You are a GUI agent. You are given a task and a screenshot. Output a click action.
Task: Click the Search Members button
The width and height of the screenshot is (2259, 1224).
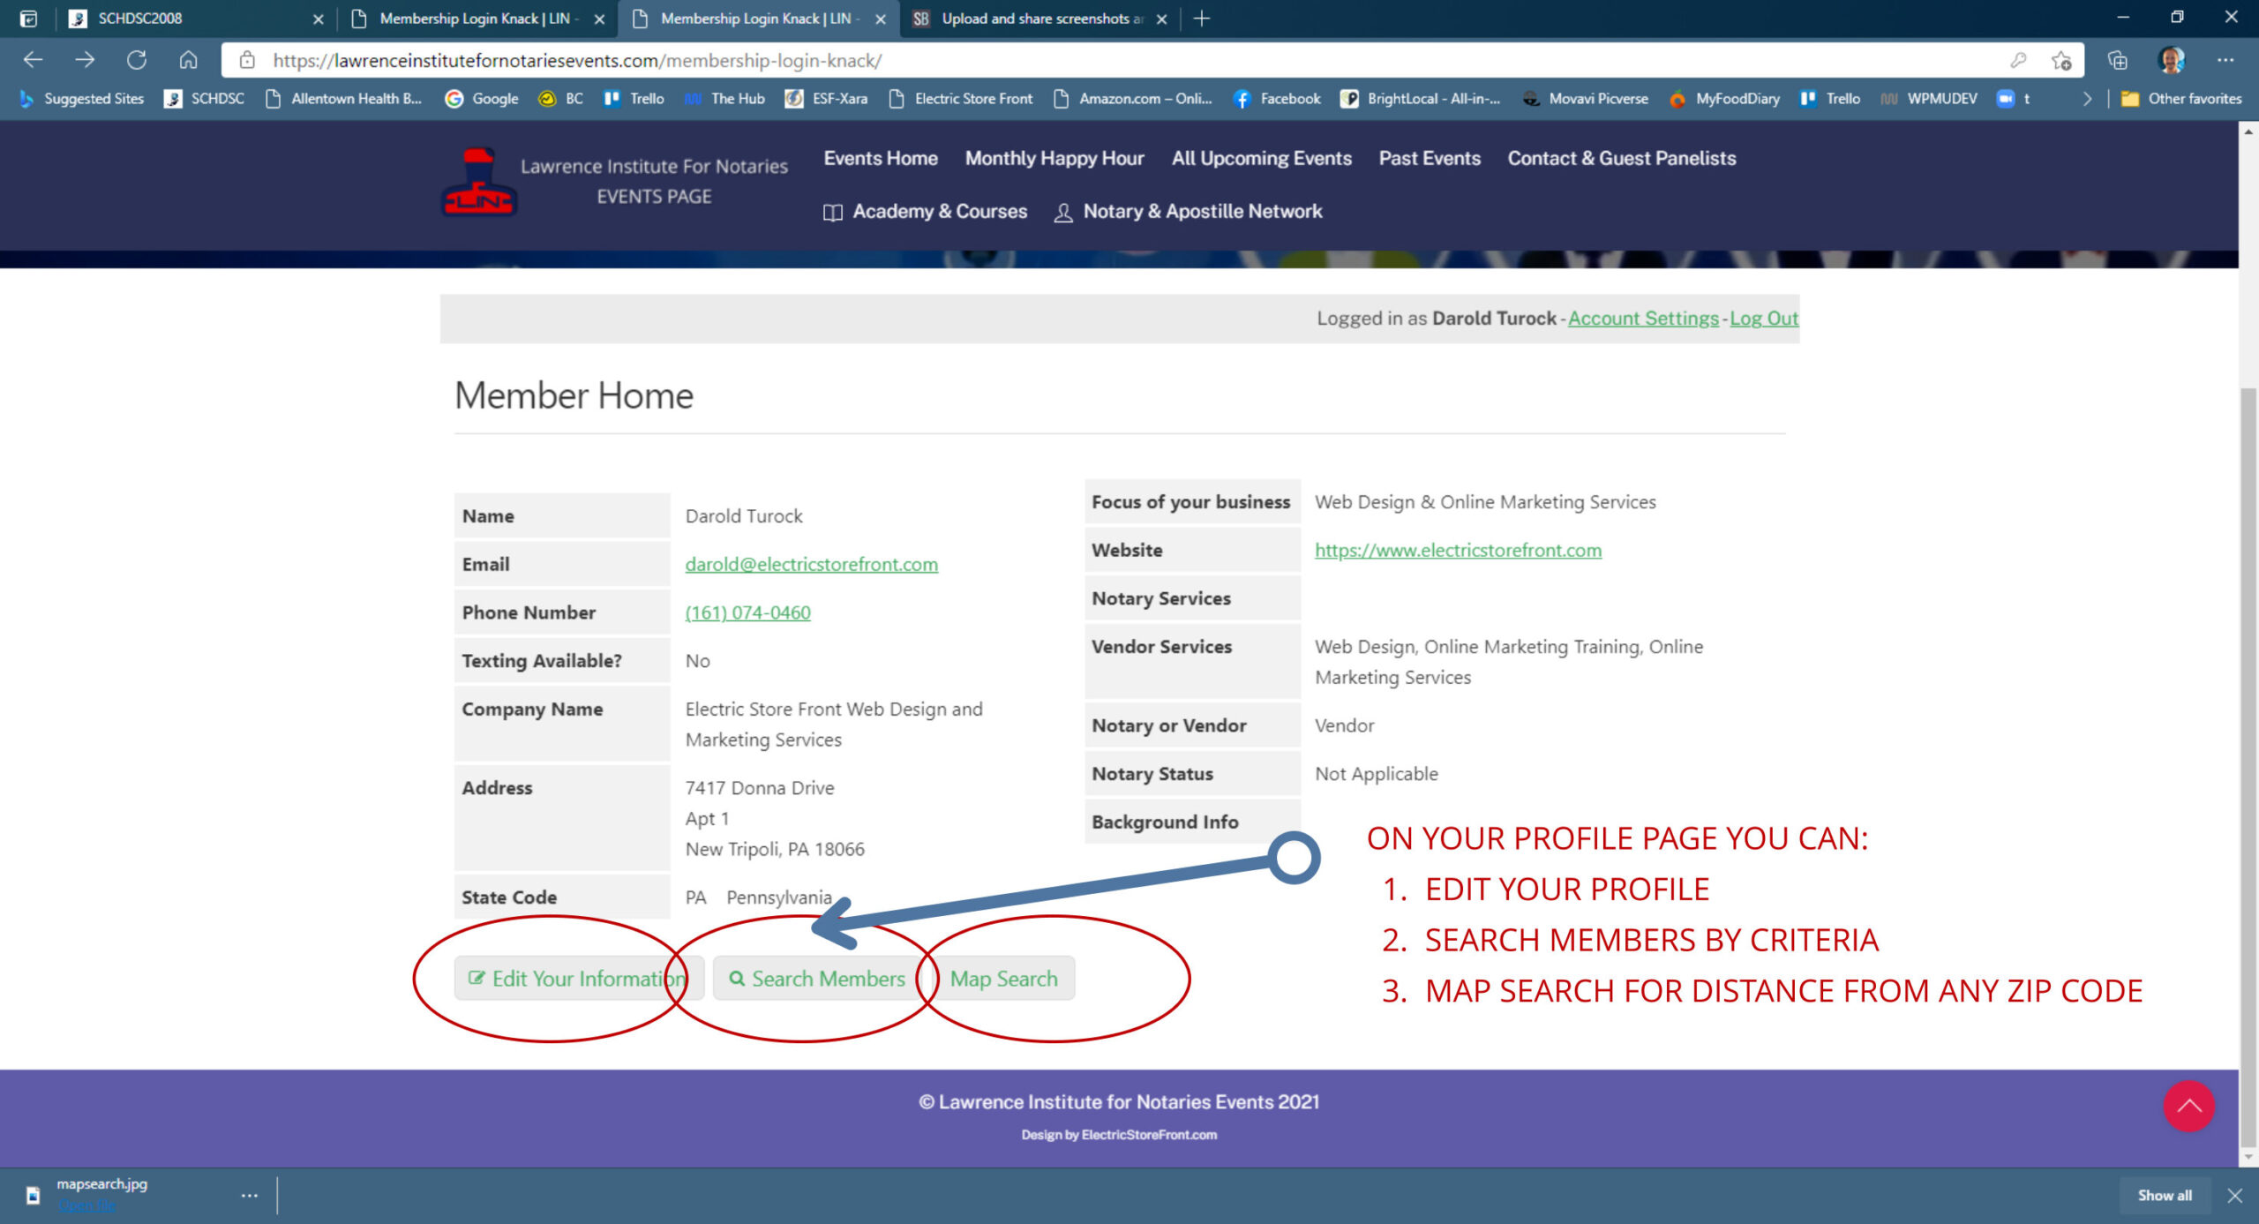point(817,979)
